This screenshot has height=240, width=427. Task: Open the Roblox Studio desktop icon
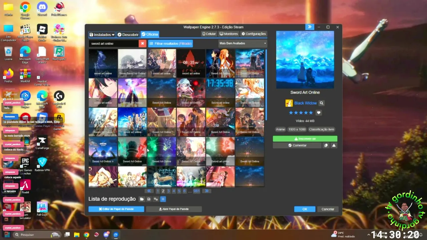tap(42, 33)
